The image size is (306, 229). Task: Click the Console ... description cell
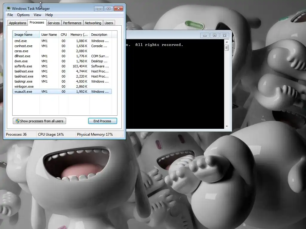pyautogui.click(x=99, y=46)
